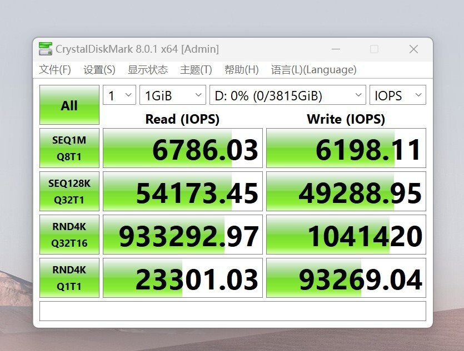Screen dimensions: 464x351
Task: Run the RND4K Q1T1 test
Action: point(69,278)
